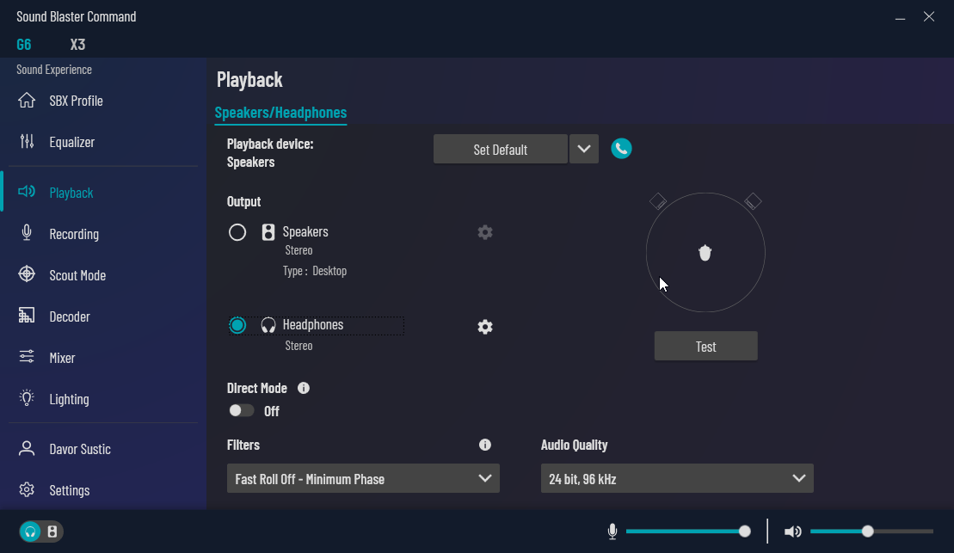This screenshot has height=553, width=954.
Task: Click the phone icon beside Set Default
Action: pos(621,149)
